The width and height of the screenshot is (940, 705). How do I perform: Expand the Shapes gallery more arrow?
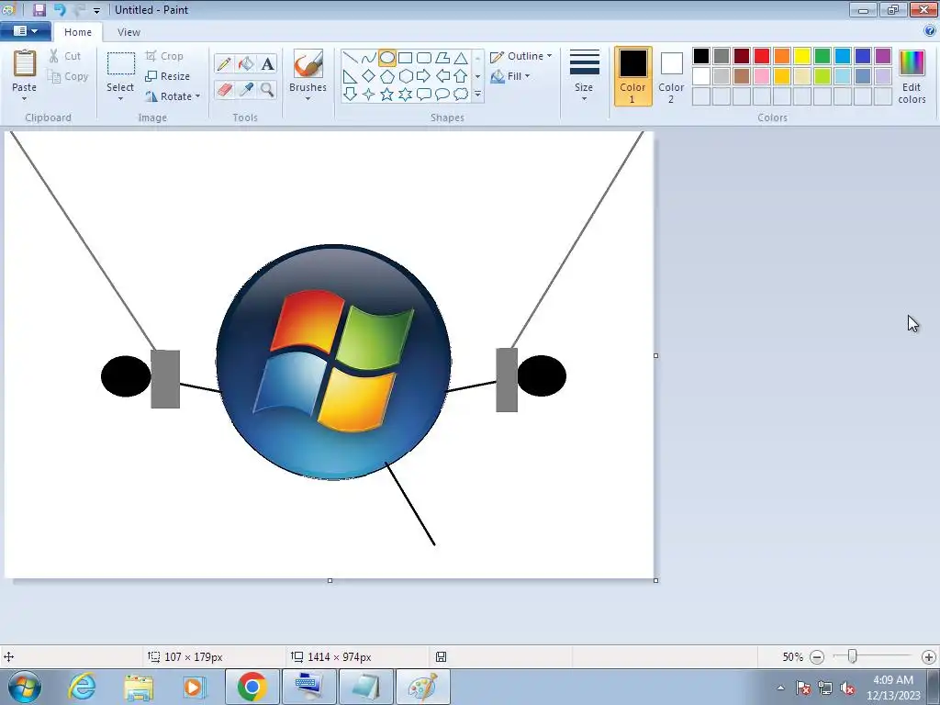pyautogui.click(x=477, y=95)
